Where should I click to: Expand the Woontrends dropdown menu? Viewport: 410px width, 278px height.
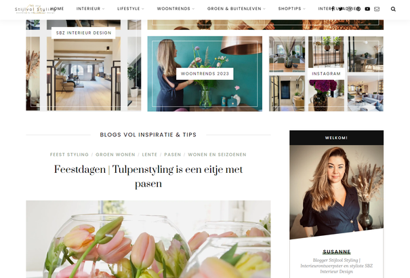176,9
